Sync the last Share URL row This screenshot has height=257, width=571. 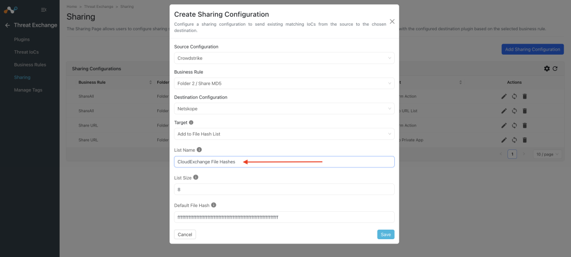pos(514,140)
